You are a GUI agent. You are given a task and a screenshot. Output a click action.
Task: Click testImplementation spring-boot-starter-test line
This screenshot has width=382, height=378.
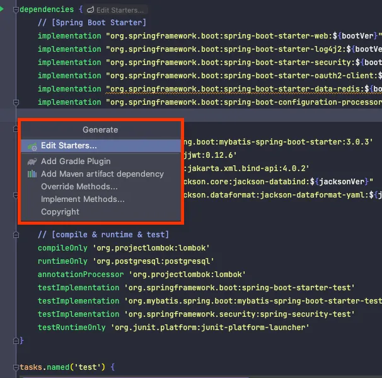pos(196,288)
